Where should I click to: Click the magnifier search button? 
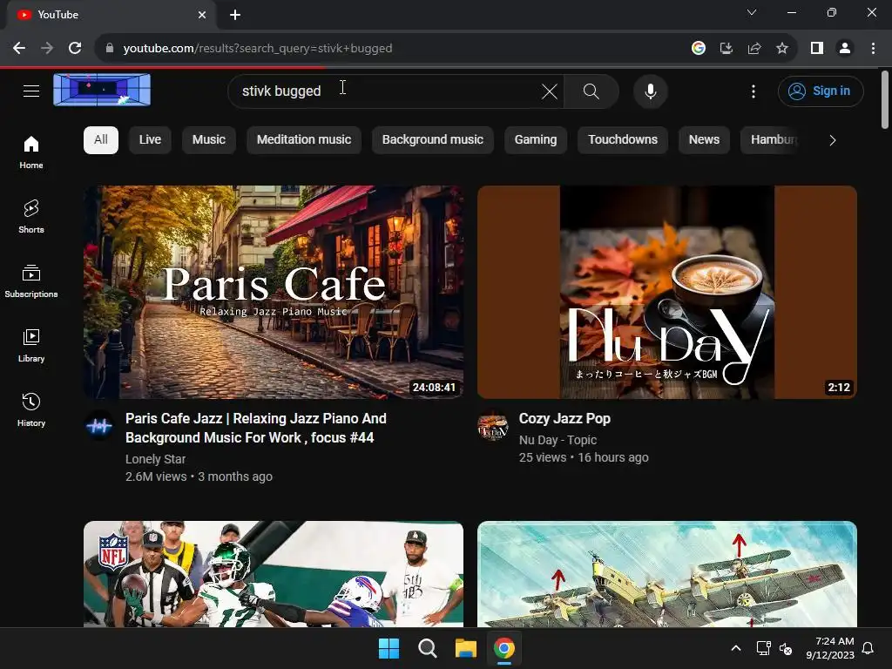[x=591, y=91]
